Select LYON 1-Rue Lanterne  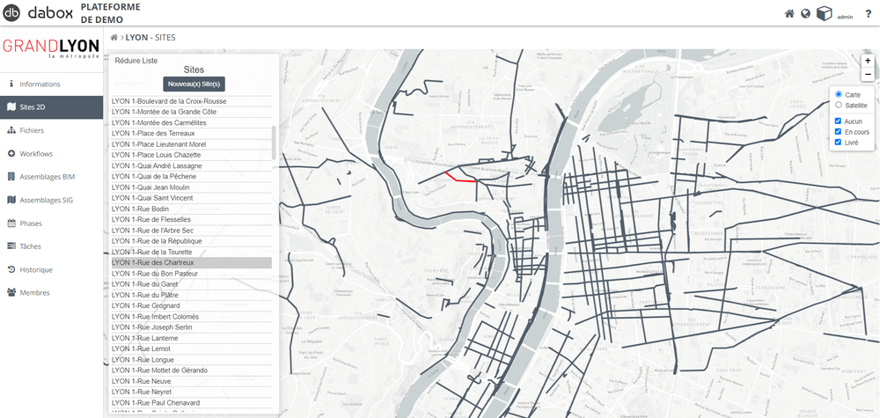(x=191, y=338)
